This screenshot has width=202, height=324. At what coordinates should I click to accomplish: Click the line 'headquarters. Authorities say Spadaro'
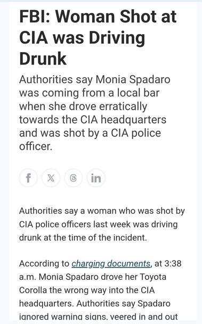coord(95,304)
